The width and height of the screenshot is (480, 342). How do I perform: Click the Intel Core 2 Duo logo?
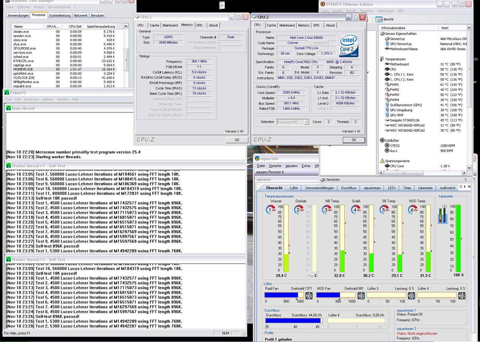click(348, 45)
